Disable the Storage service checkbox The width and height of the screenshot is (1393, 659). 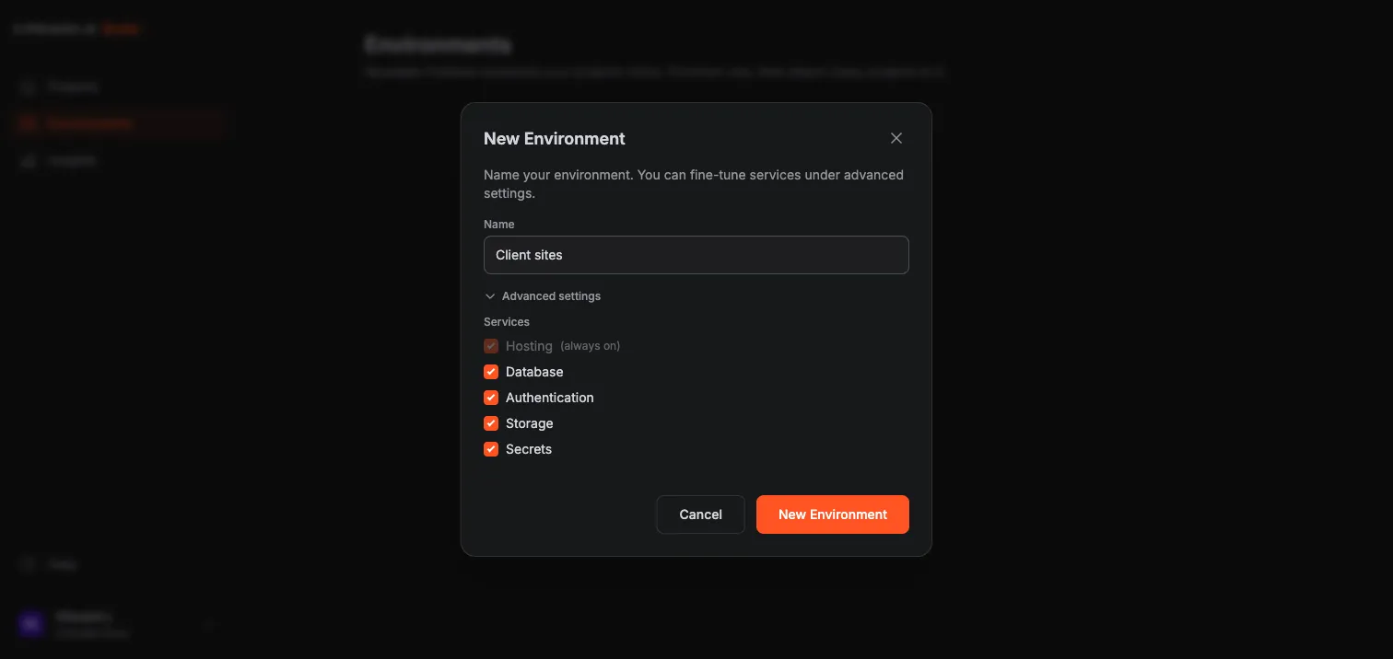point(491,423)
